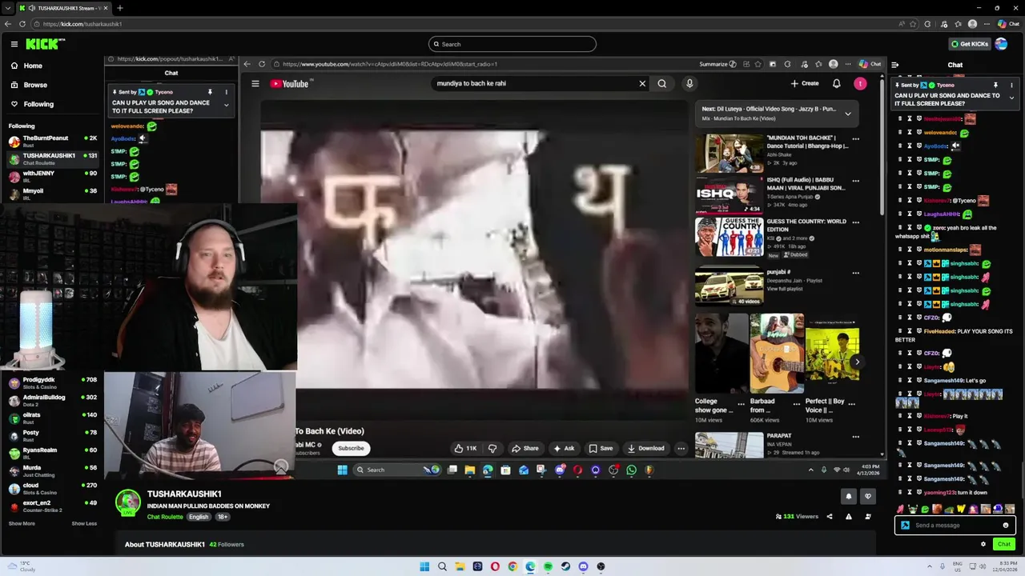The height and width of the screenshot is (576, 1025).
Task: Share the TUSHARKAUSHIK1 stream
Action: pyautogui.click(x=830, y=517)
